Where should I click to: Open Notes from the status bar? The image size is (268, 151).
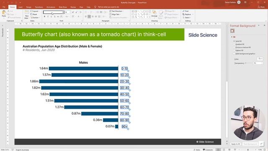pyautogui.click(x=197, y=150)
